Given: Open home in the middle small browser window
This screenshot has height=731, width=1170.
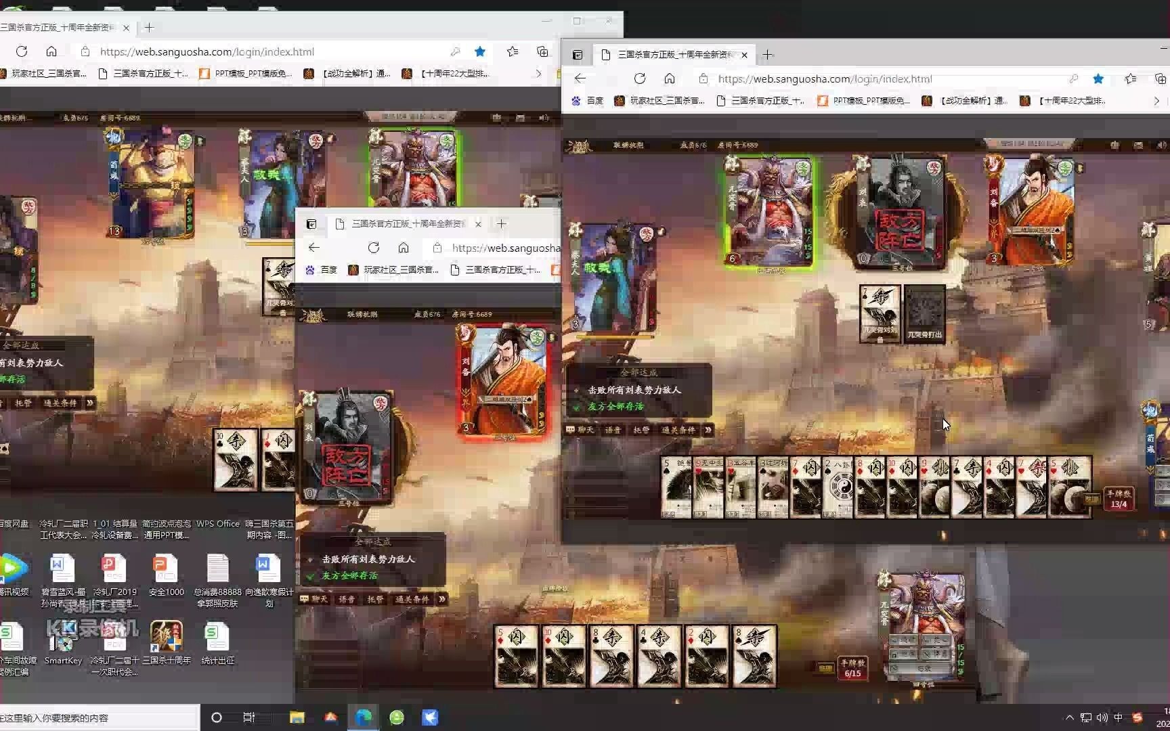Looking at the screenshot, I should point(403,248).
